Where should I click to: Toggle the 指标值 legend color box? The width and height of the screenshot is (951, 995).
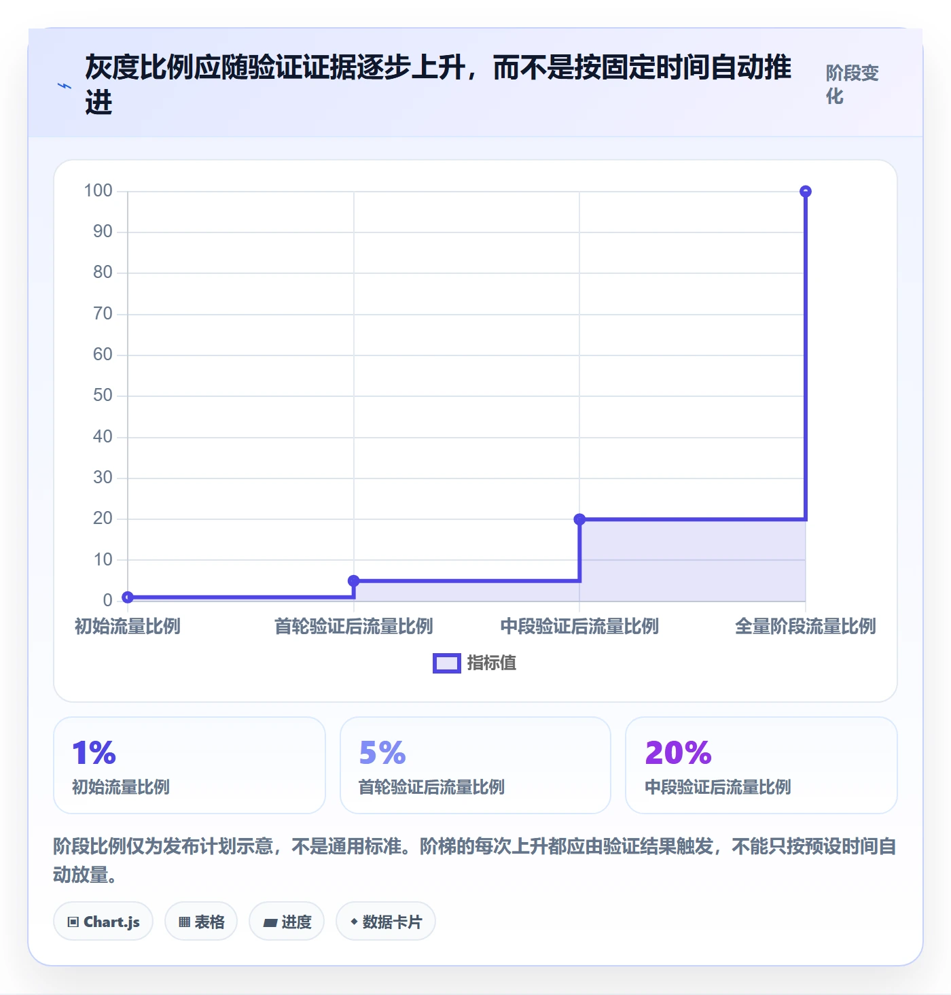[447, 663]
